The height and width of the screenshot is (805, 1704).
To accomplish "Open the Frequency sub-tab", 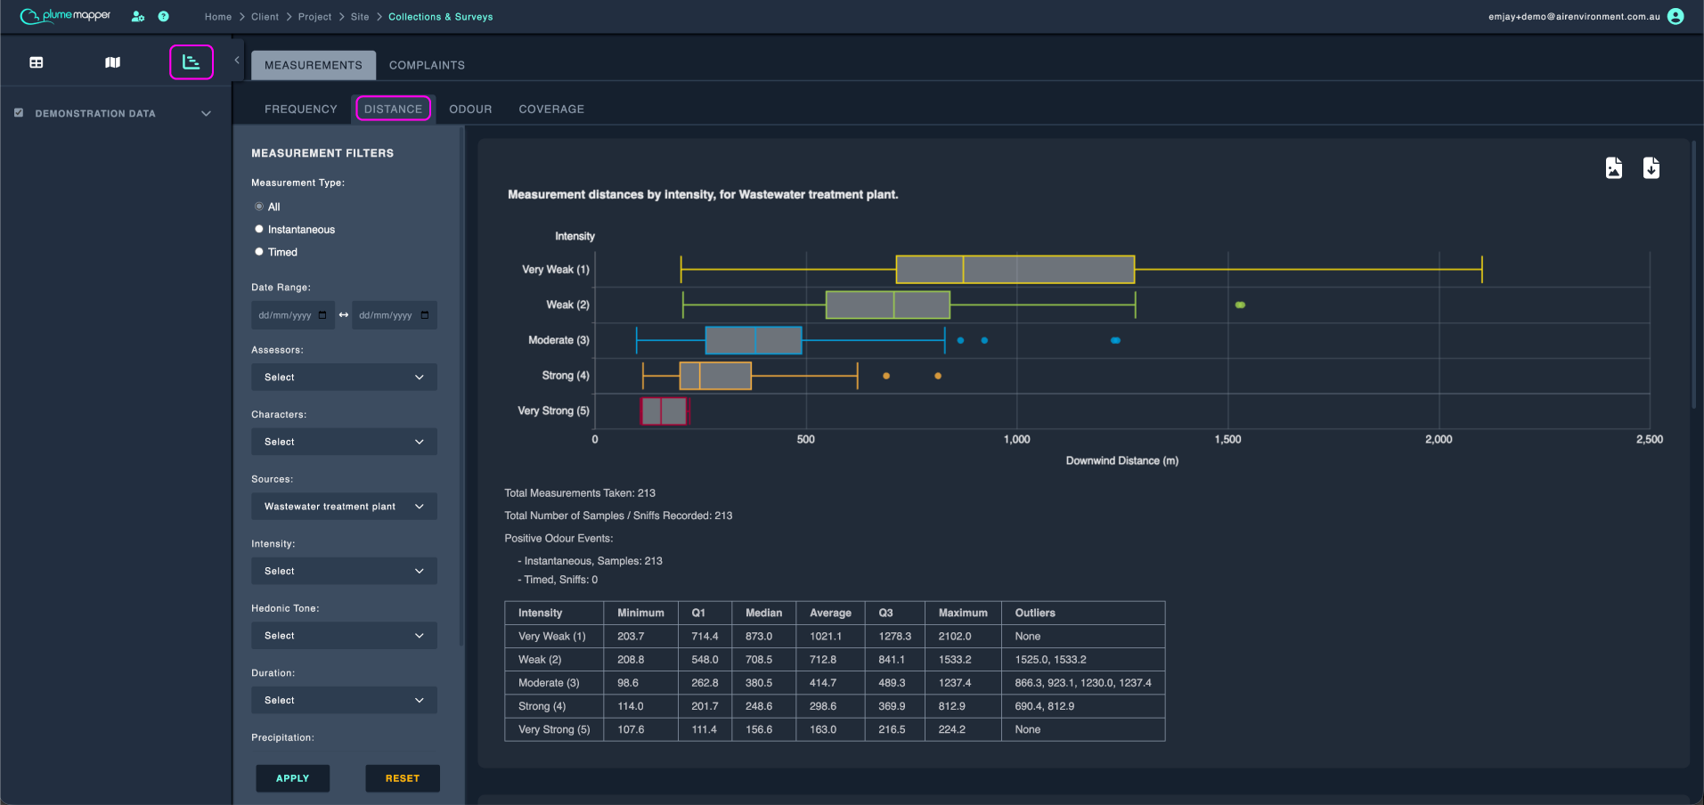I will click(x=301, y=109).
